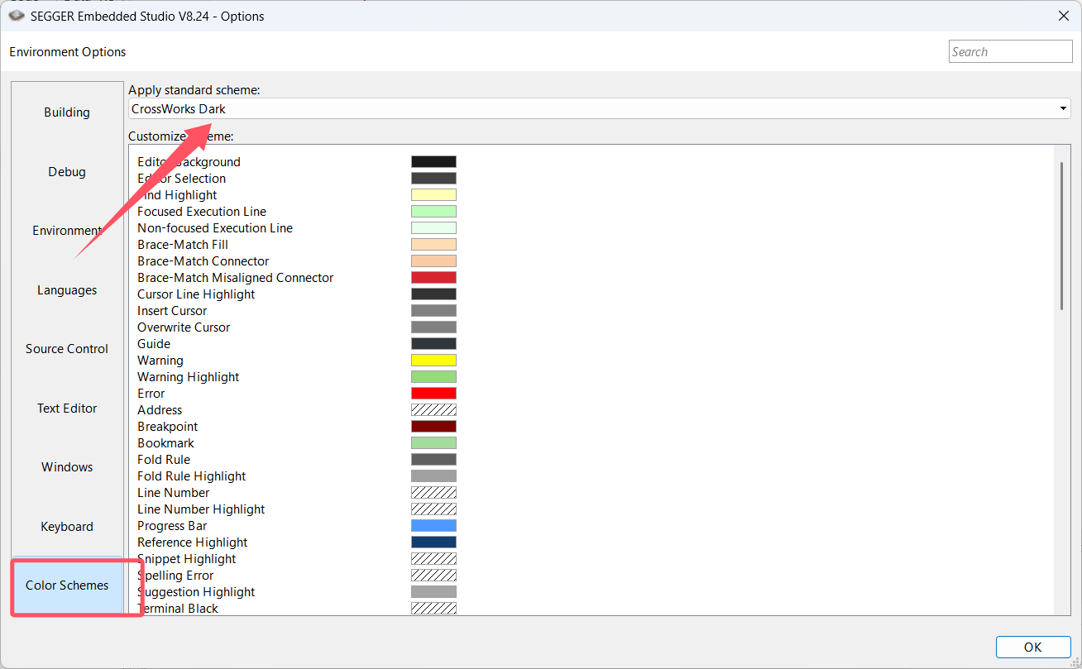Change the Non-focused Execution Line swatch
The width and height of the screenshot is (1082, 669).
pyautogui.click(x=433, y=228)
